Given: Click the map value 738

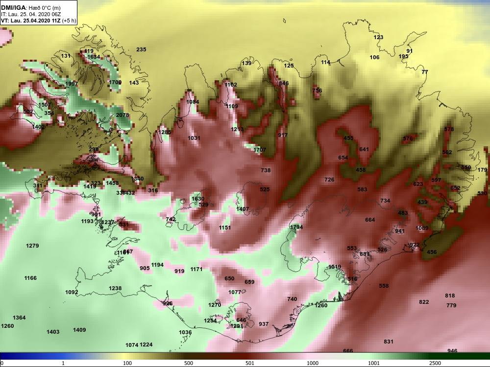Looking at the screenshot, I should tap(266, 170).
